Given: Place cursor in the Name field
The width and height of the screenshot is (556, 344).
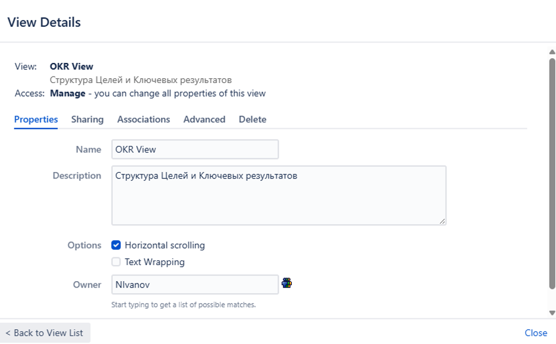Looking at the screenshot, I should tap(195, 149).
